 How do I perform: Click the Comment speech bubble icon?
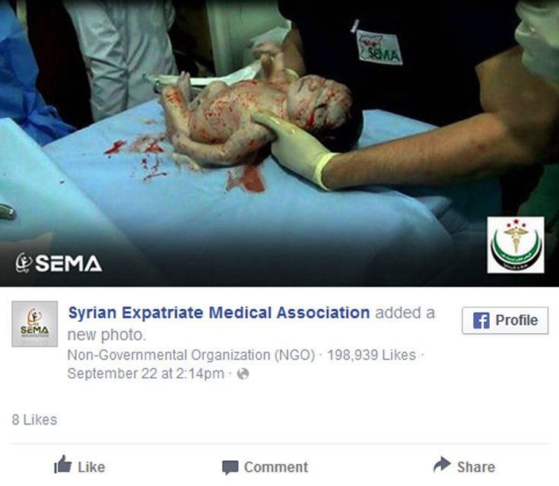click(230, 468)
